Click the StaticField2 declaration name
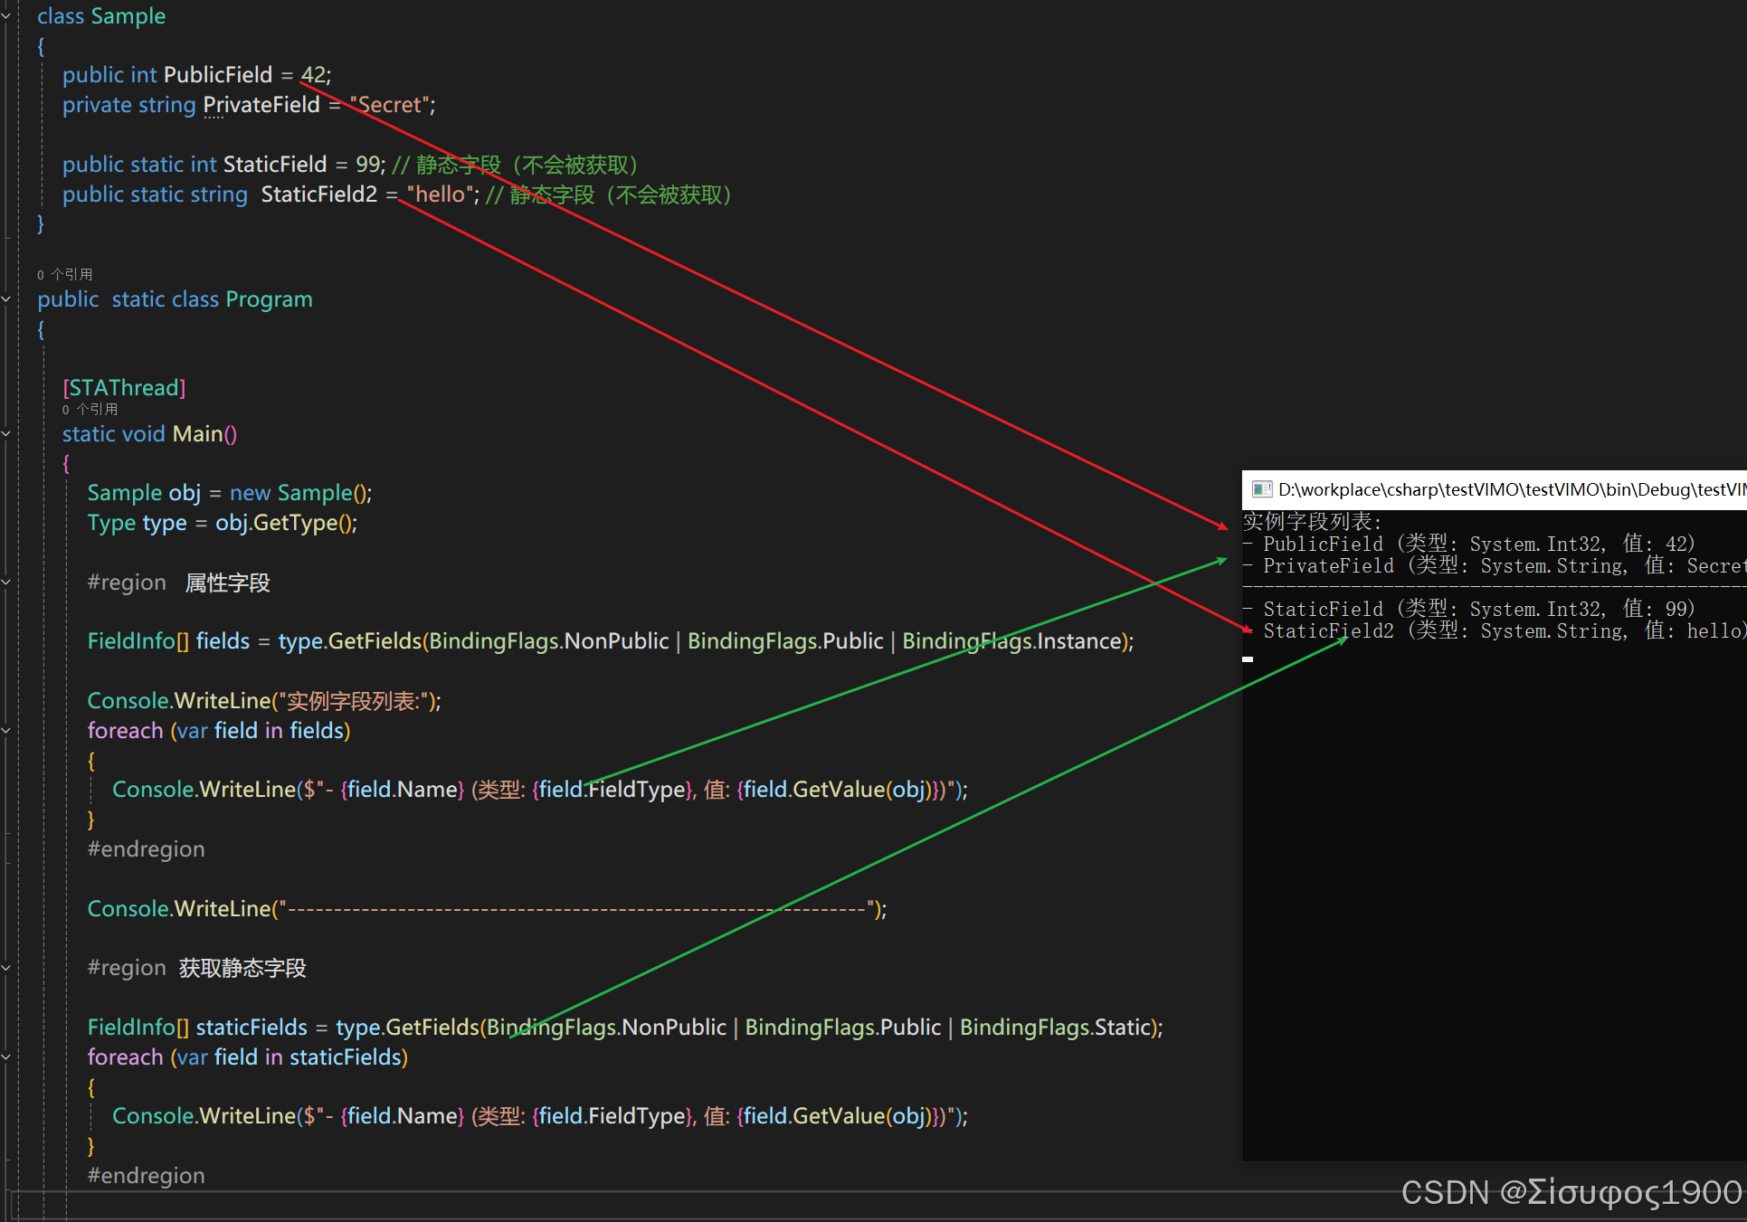The height and width of the screenshot is (1222, 1747). pos(318,194)
